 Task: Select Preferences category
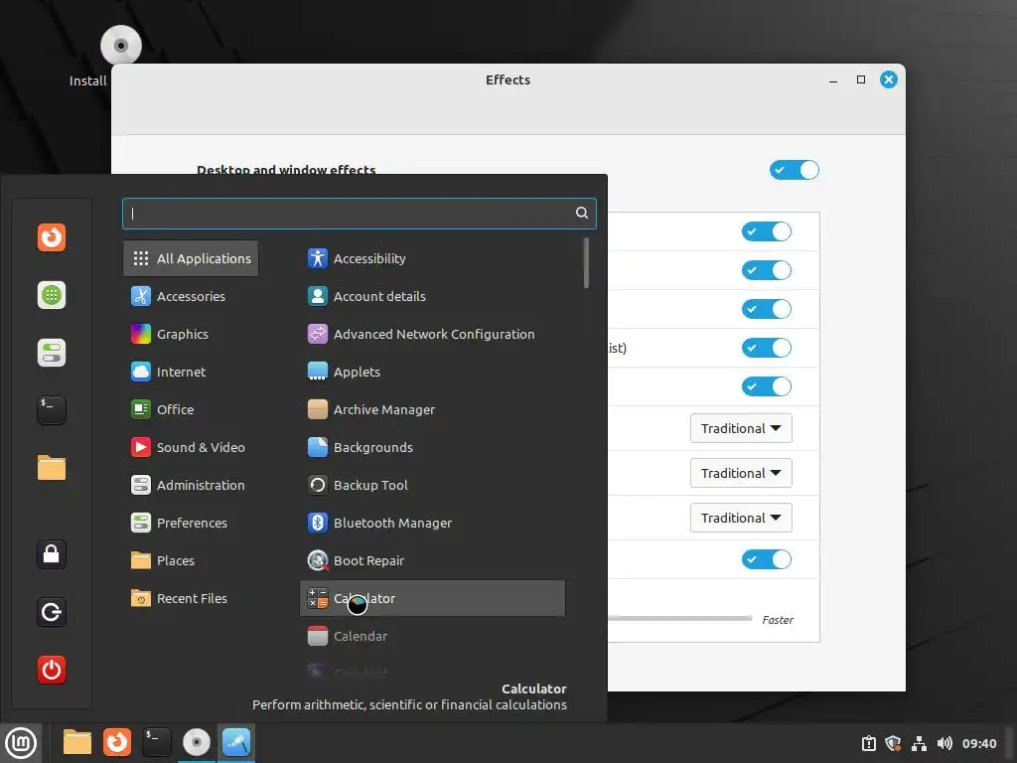[x=191, y=523]
